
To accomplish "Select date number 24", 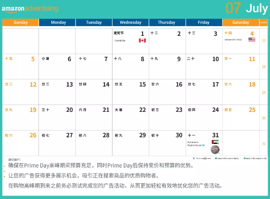I will [216, 110].
